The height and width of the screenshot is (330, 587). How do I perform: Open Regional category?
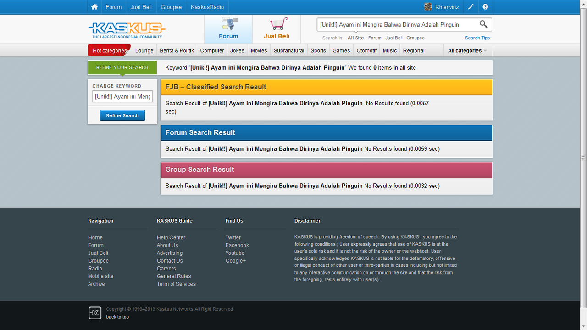[x=414, y=50]
